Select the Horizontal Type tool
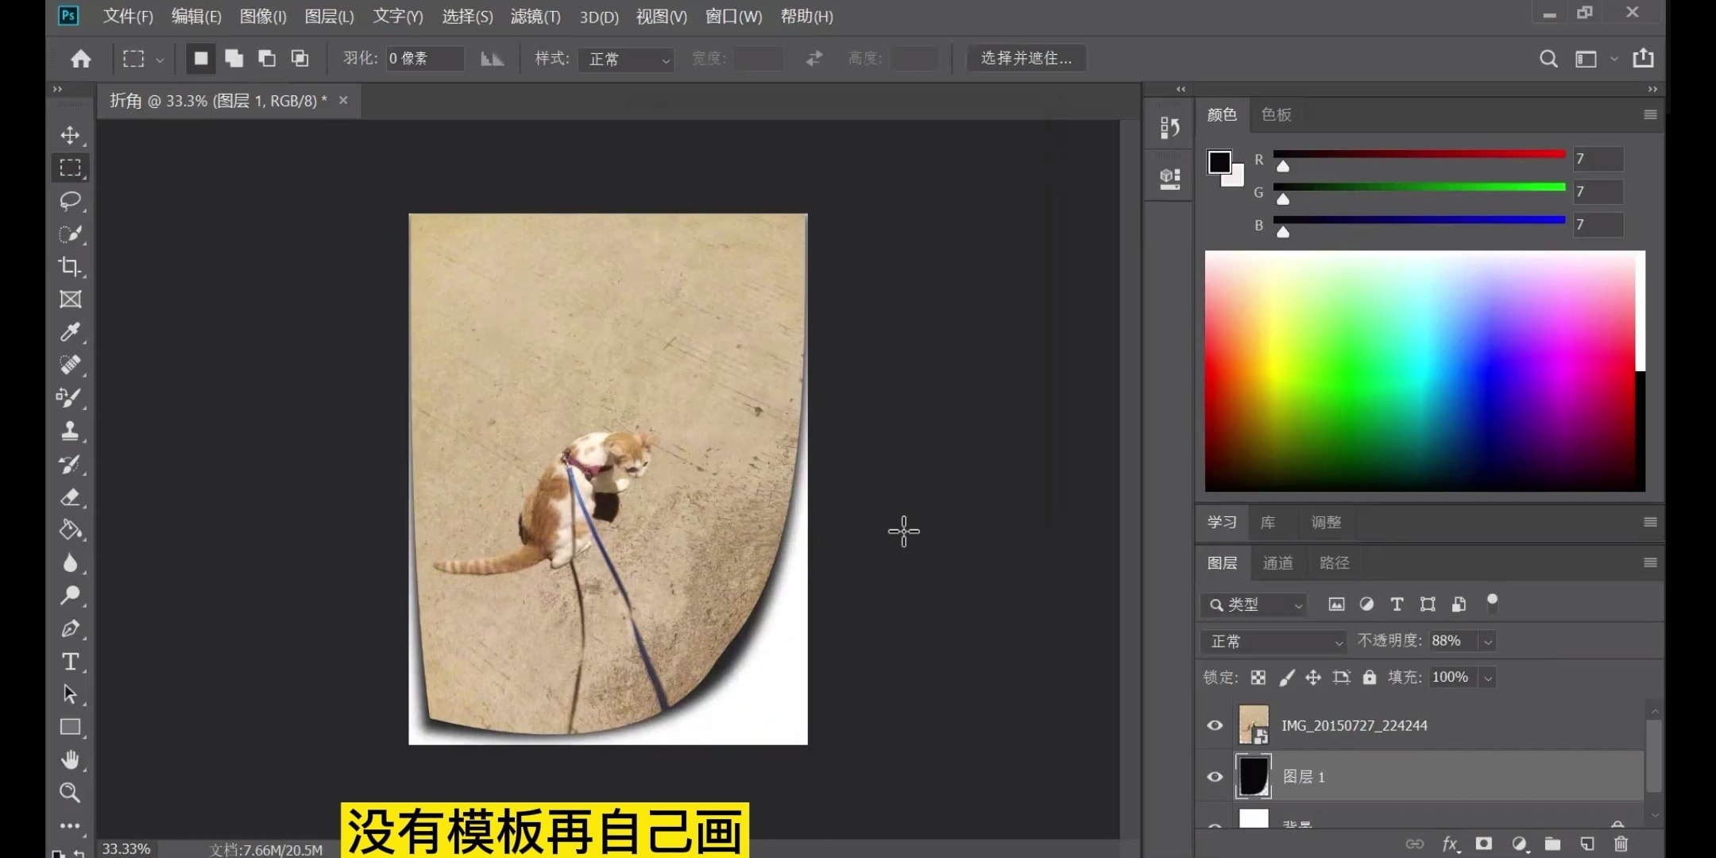The height and width of the screenshot is (858, 1716). (x=70, y=662)
